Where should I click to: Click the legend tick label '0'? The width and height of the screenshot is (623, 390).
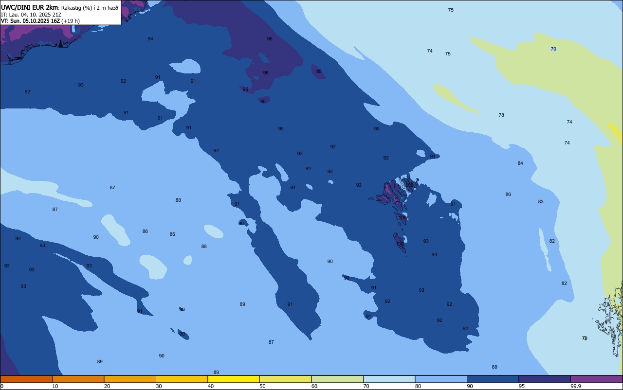(2, 386)
